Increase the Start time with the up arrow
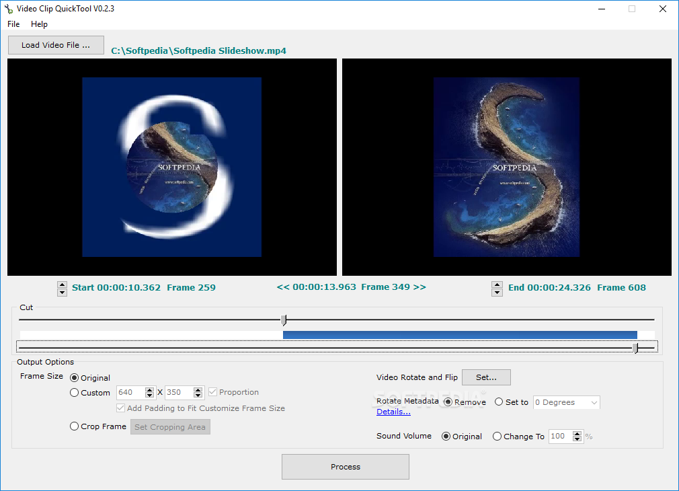The width and height of the screenshot is (679, 491). point(62,285)
